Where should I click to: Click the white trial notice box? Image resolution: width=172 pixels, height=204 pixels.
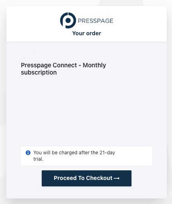coord(87,156)
